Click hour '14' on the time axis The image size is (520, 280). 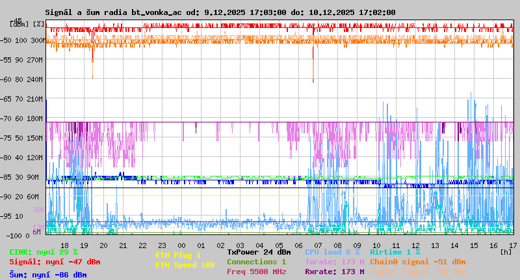coord(454,245)
